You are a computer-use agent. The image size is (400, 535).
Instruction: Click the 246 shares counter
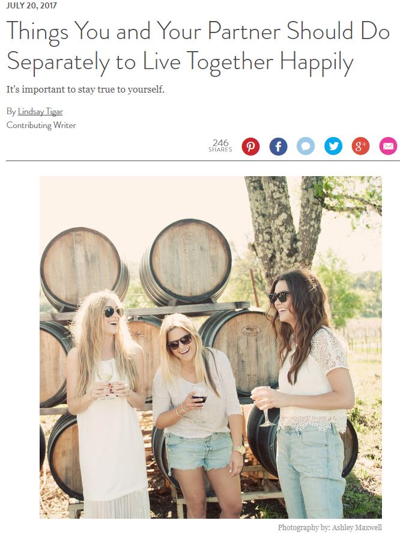click(220, 145)
